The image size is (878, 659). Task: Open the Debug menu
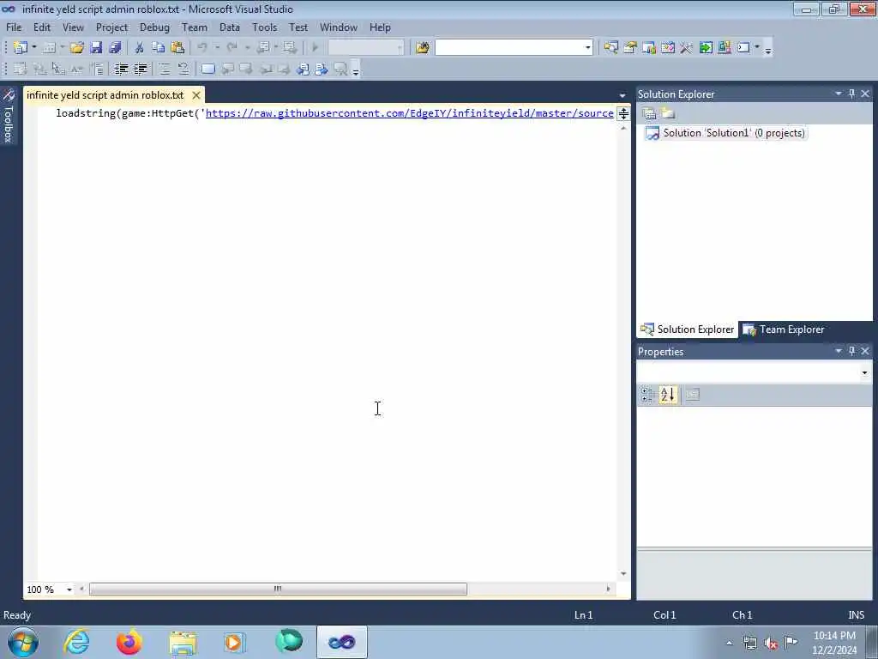point(154,27)
